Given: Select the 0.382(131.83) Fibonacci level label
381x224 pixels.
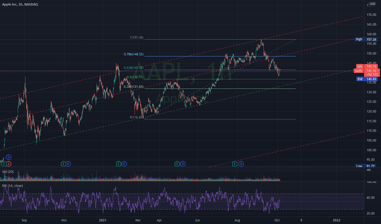Looking at the screenshot, I should coord(134,87).
